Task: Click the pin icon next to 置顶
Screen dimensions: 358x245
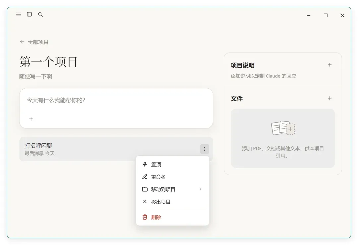Action: click(x=145, y=164)
